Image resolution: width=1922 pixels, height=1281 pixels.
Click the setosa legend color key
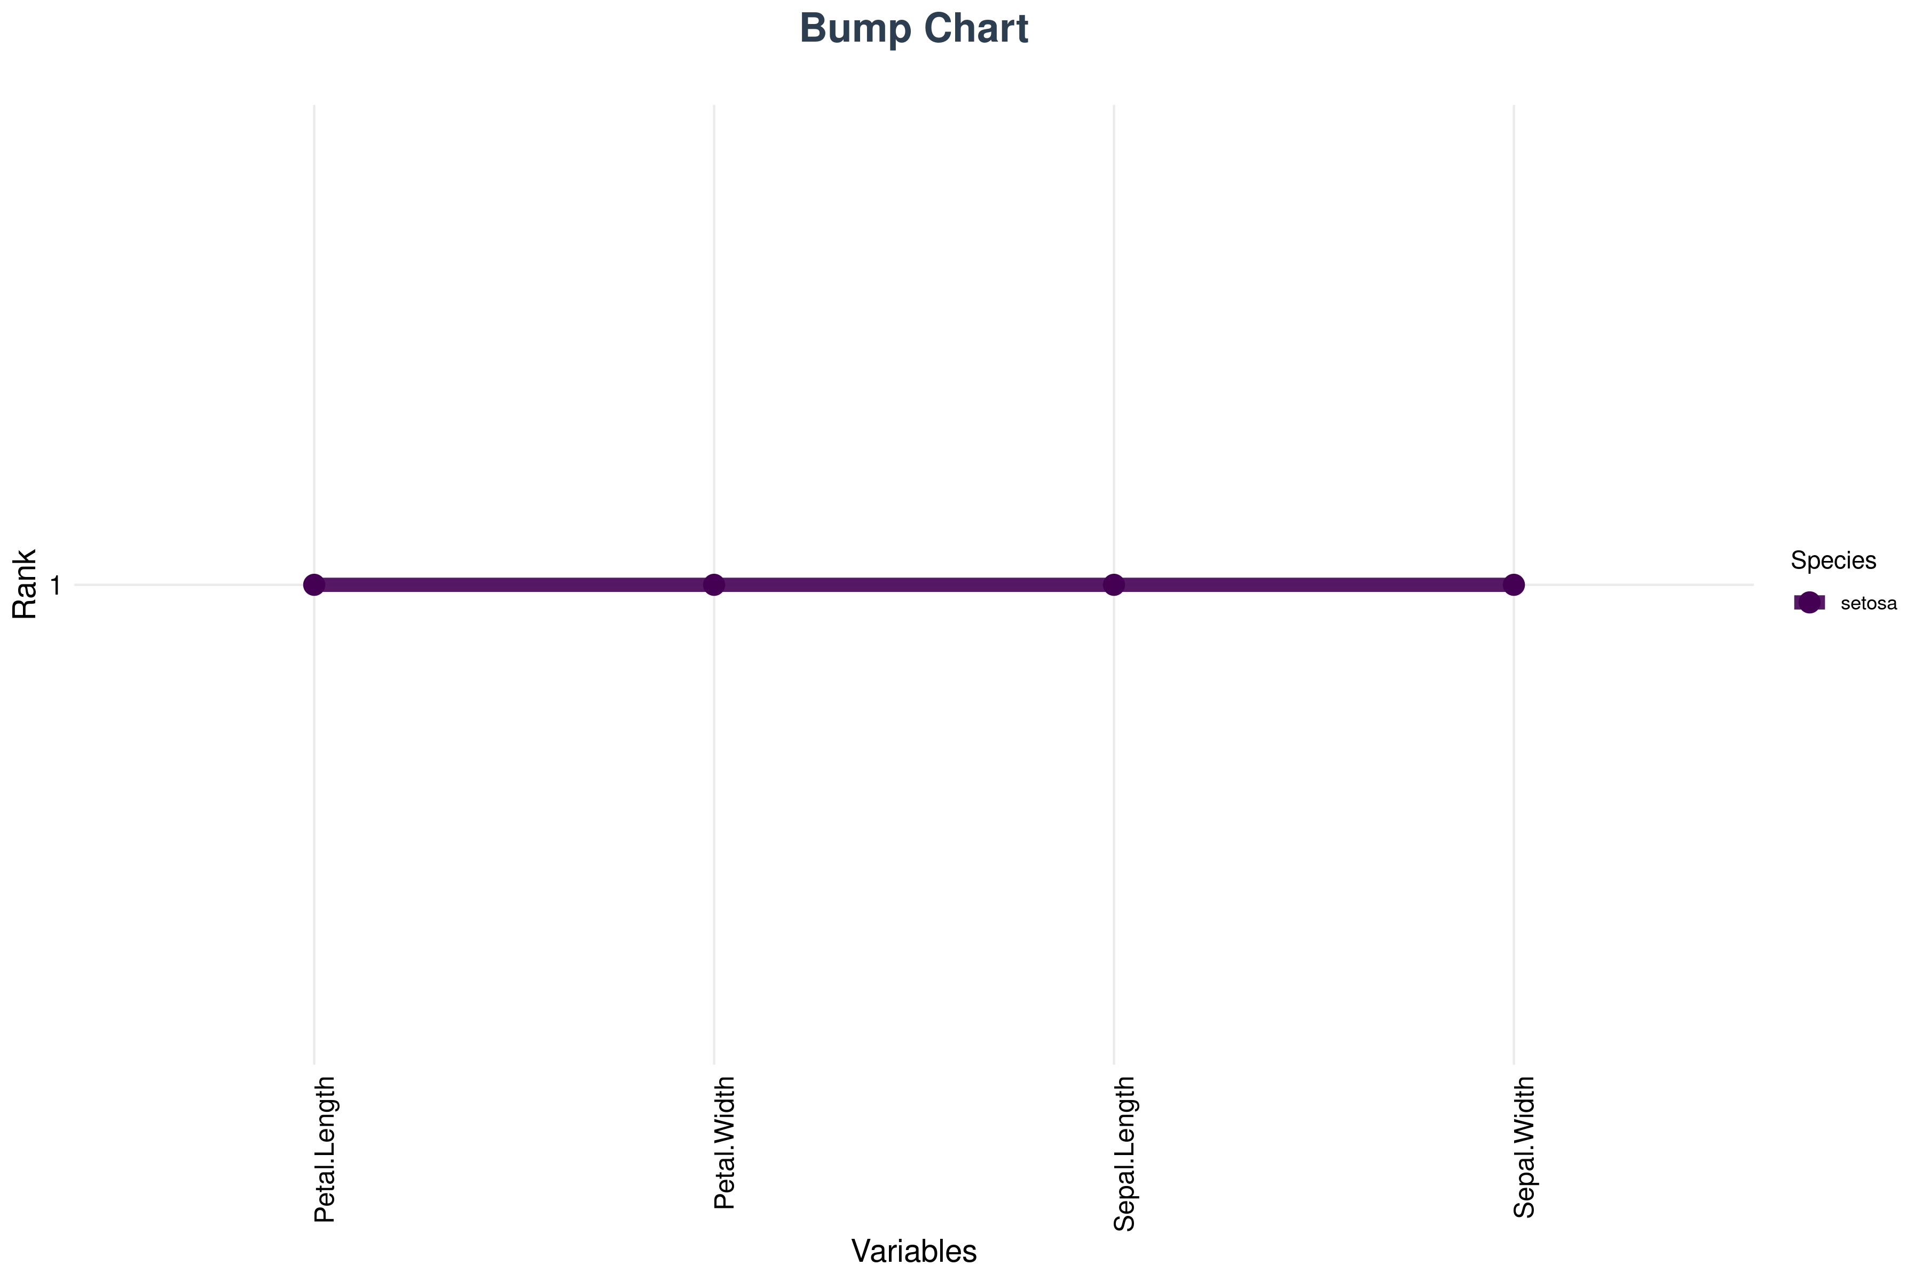tap(1809, 603)
